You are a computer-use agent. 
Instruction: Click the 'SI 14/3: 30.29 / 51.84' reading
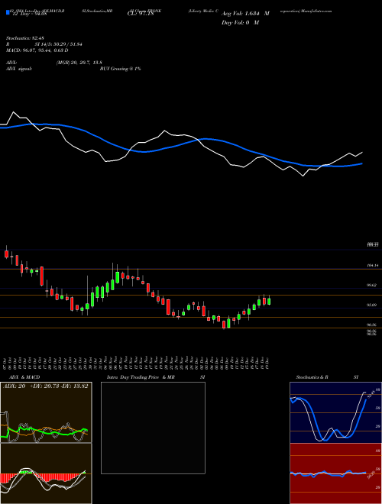coord(59,44)
